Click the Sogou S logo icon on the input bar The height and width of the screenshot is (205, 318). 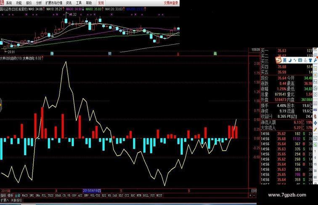point(278,60)
